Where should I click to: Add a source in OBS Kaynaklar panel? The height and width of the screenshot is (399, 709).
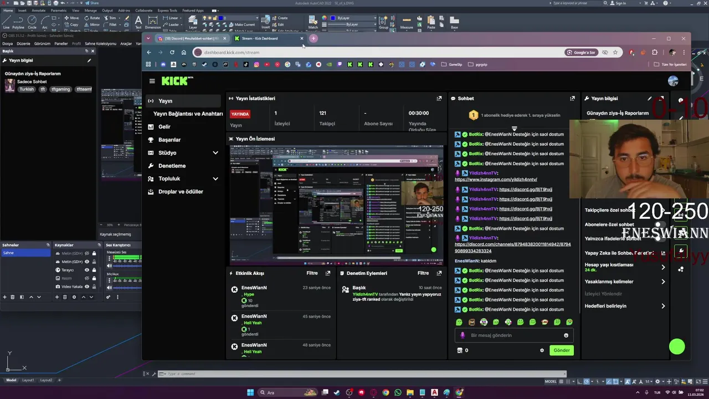click(57, 297)
